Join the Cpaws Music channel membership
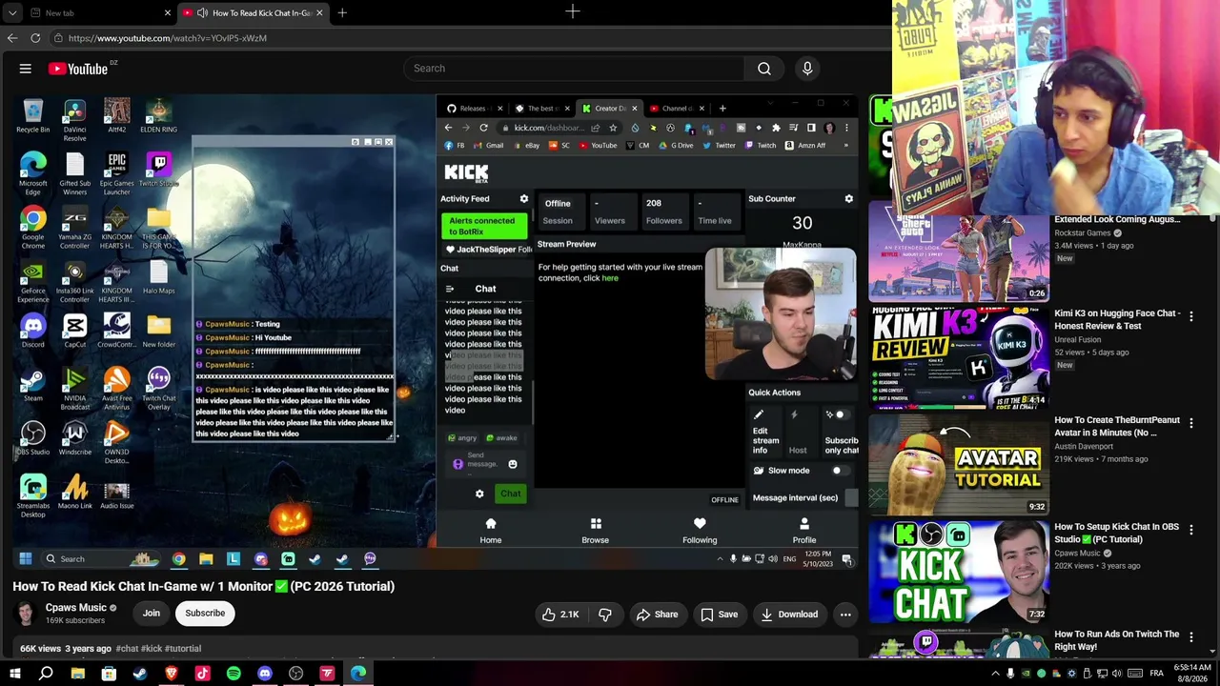Viewport: 1220px width, 686px height. tap(152, 613)
